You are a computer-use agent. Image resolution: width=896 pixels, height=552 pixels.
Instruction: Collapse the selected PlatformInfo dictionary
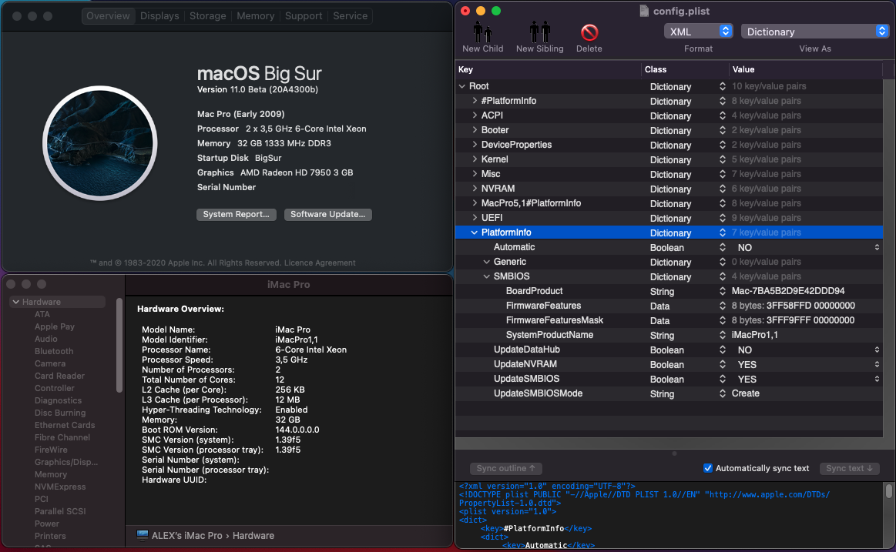(475, 233)
